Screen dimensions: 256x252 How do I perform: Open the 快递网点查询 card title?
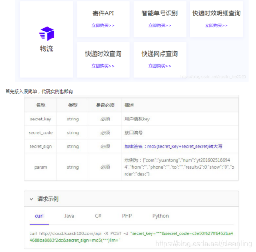click(160, 54)
